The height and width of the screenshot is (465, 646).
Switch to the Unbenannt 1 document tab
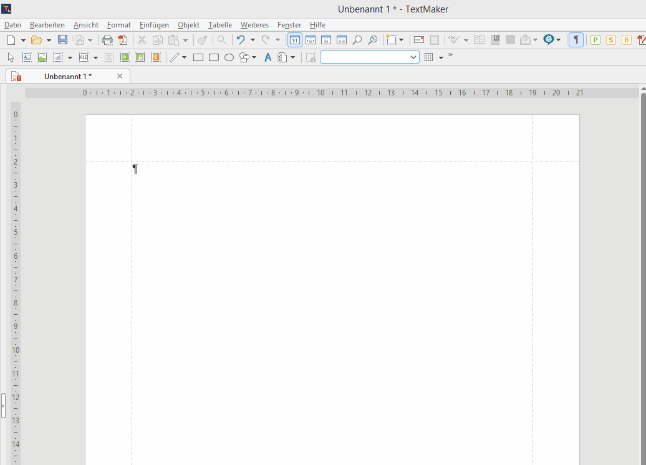point(68,76)
